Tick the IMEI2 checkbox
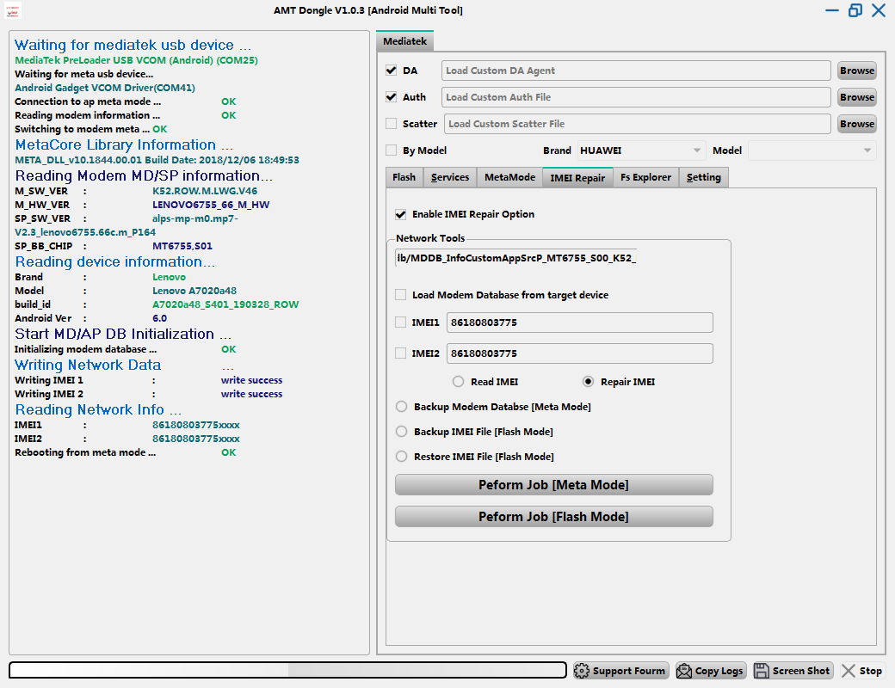The image size is (895, 688). click(401, 353)
